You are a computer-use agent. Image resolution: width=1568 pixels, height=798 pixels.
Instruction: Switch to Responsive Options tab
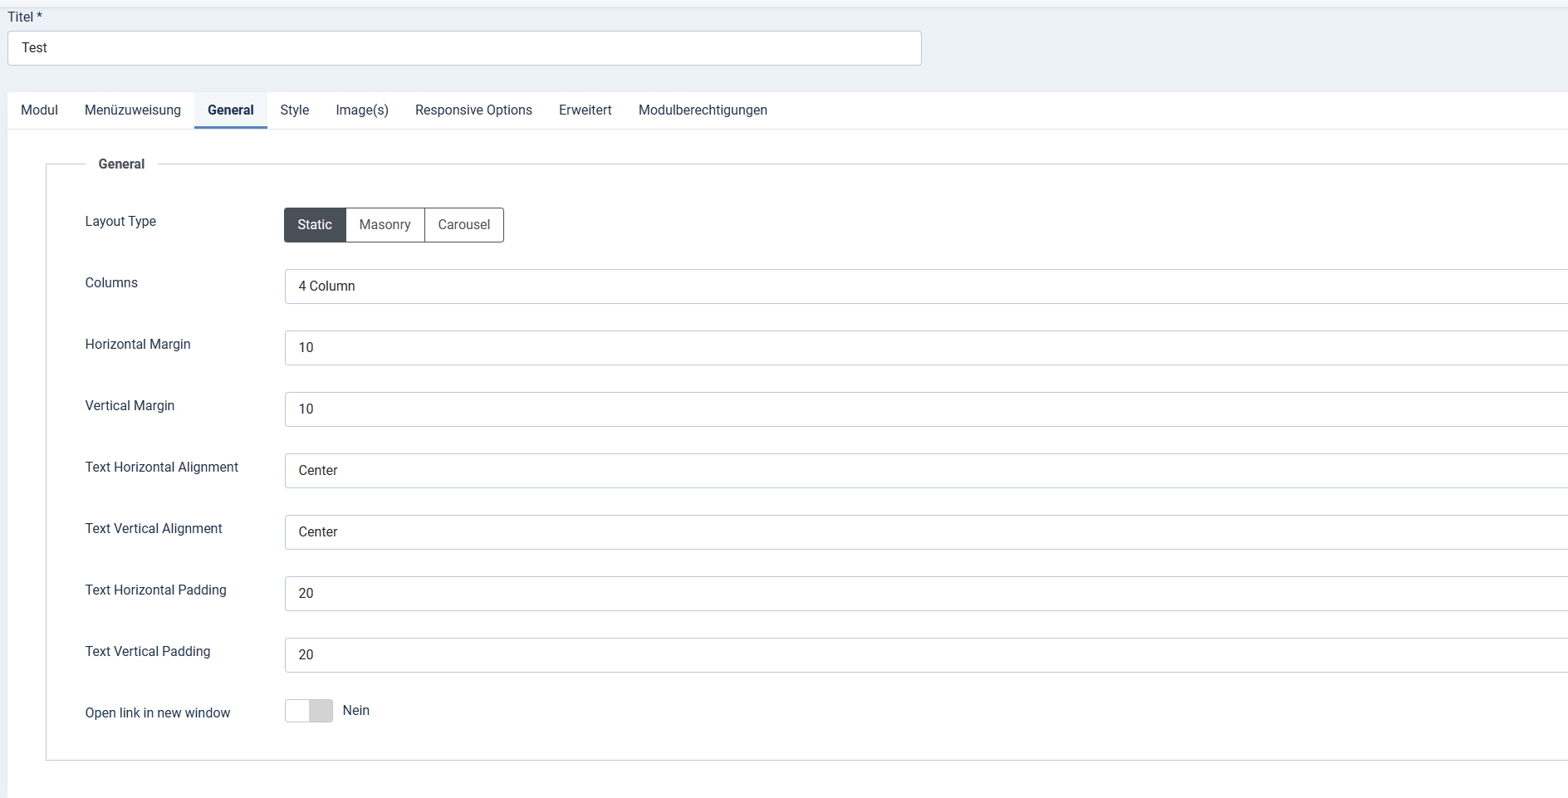473,110
